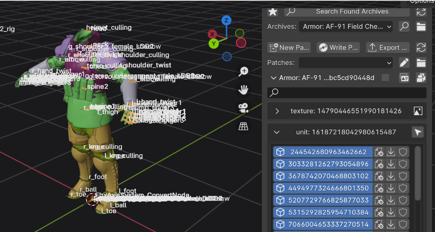The width and height of the screenshot is (435, 232).
Task: Click the shield icon for entry 3678742070468803102
Action: point(403,176)
